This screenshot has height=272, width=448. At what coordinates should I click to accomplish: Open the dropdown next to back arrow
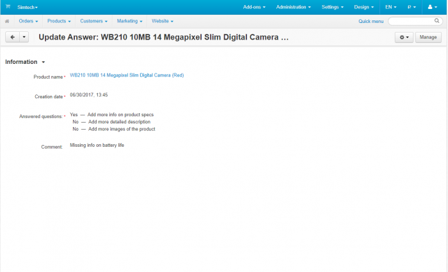coord(24,37)
